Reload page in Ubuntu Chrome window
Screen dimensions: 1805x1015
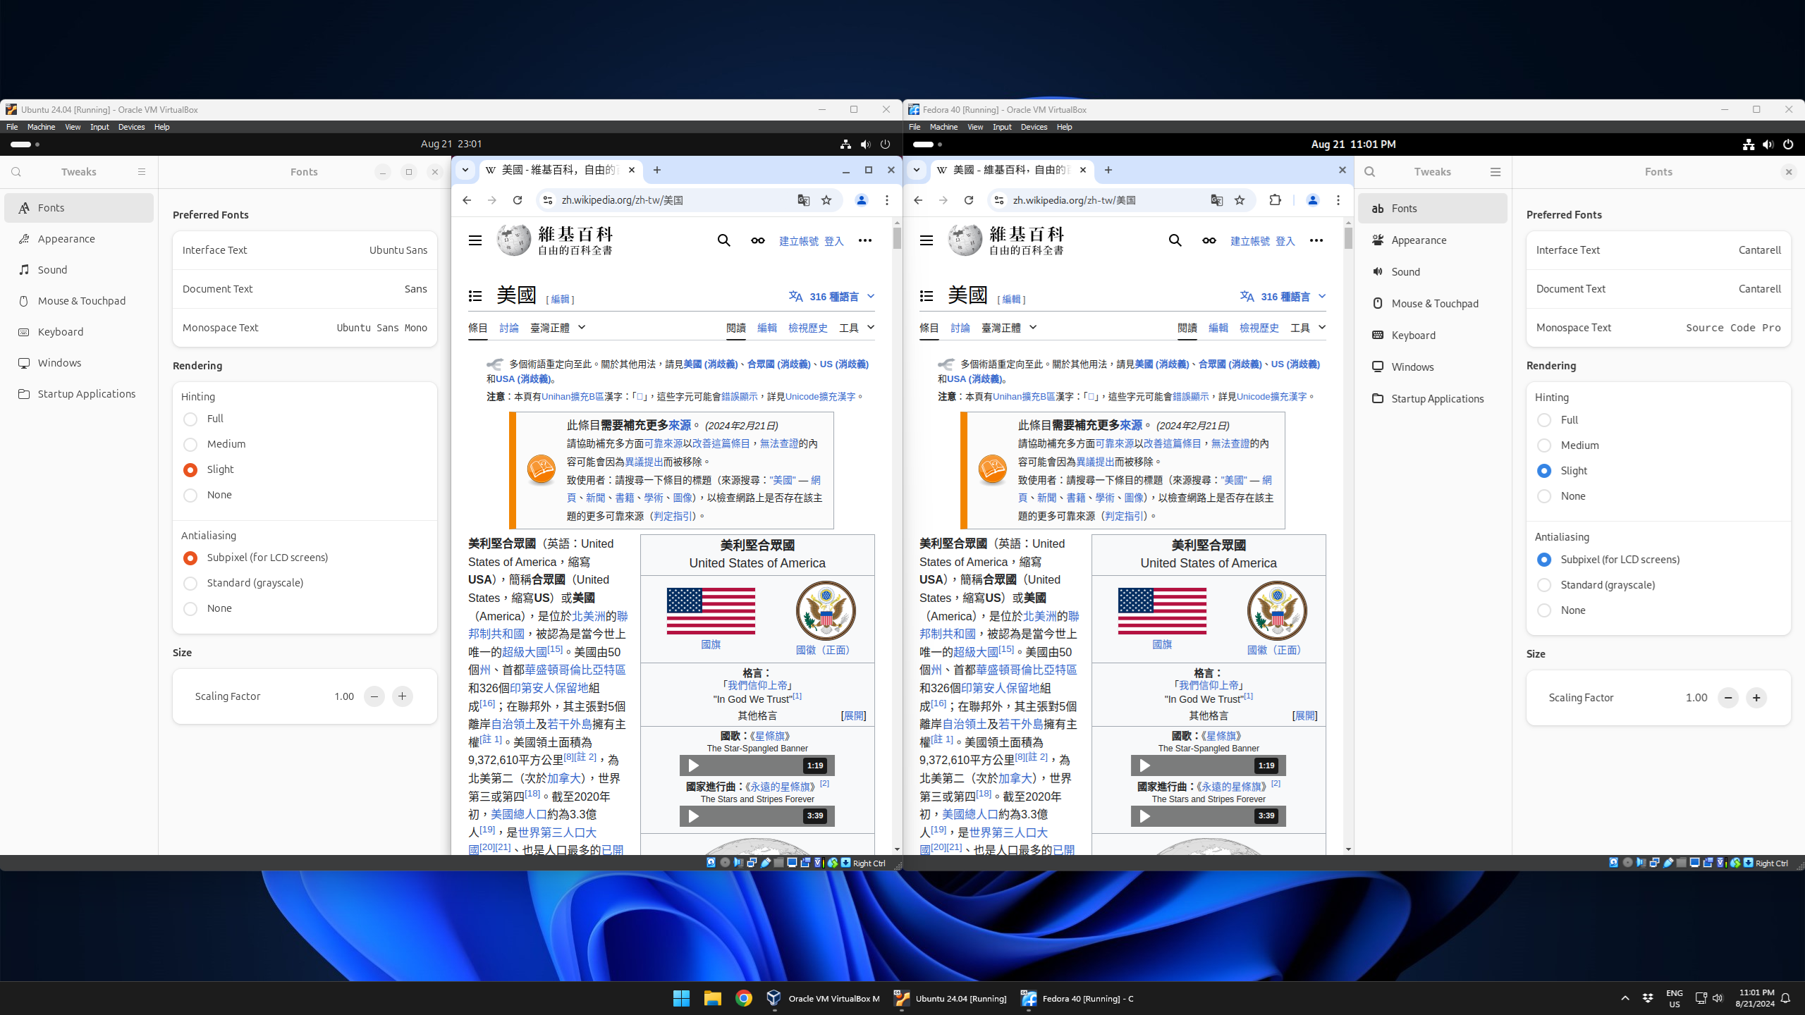(518, 200)
